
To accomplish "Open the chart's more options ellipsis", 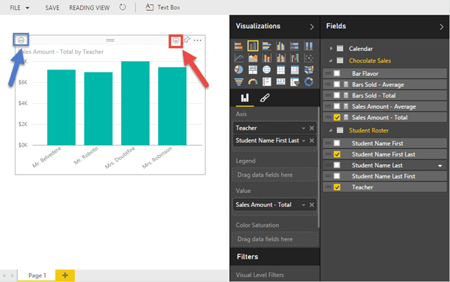I will (x=198, y=41).
